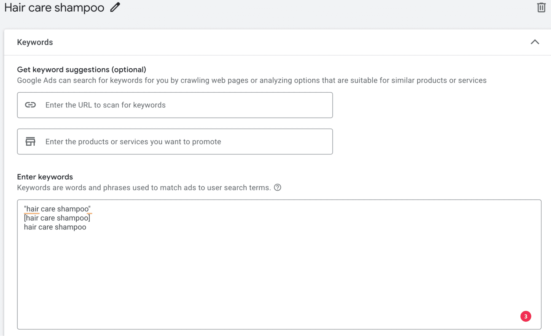This screenshot has height=336, width=551.
Task: Click the products or services input field
Action: point(175,142)
